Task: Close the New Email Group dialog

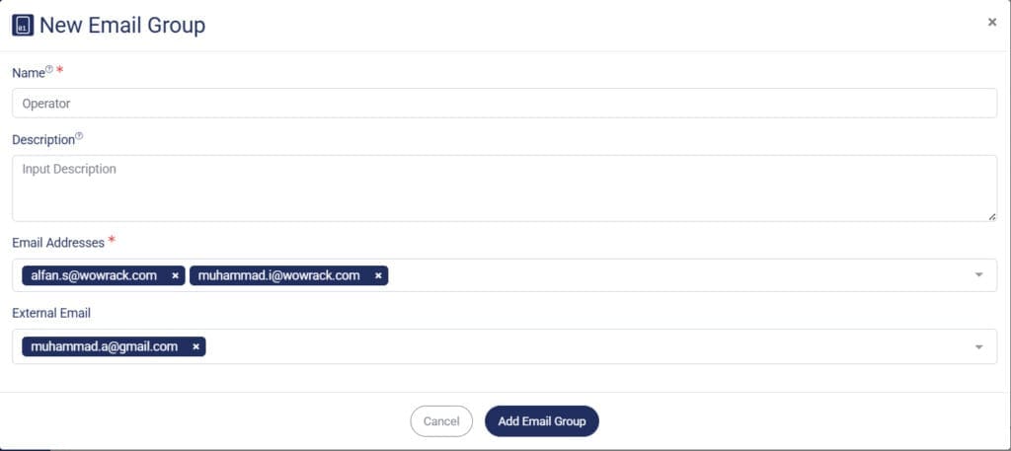Action: point(992,22)
